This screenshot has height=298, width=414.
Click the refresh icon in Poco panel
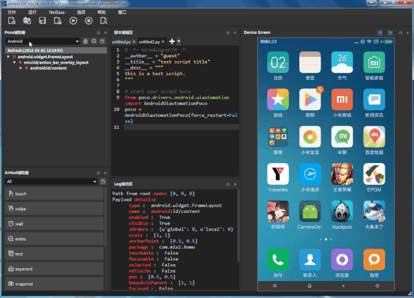tap(94, 42)
